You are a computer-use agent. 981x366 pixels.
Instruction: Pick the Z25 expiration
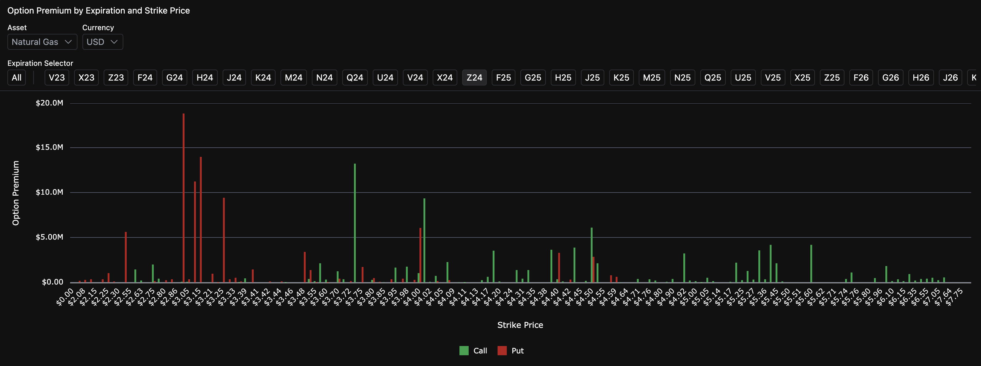(x=832, y=78)
